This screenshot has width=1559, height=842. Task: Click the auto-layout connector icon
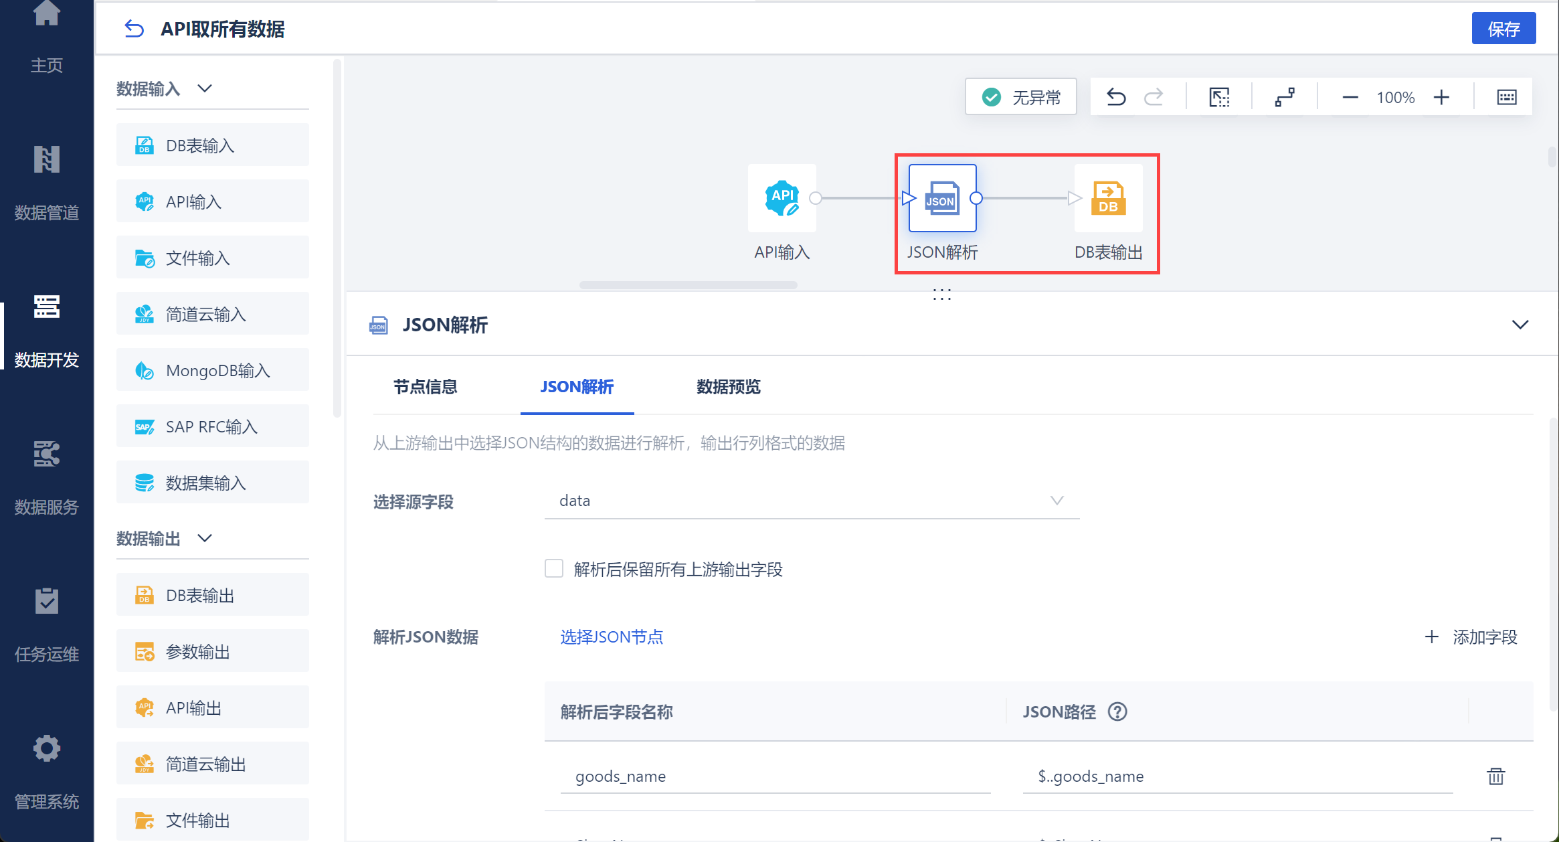point(1285,97)
